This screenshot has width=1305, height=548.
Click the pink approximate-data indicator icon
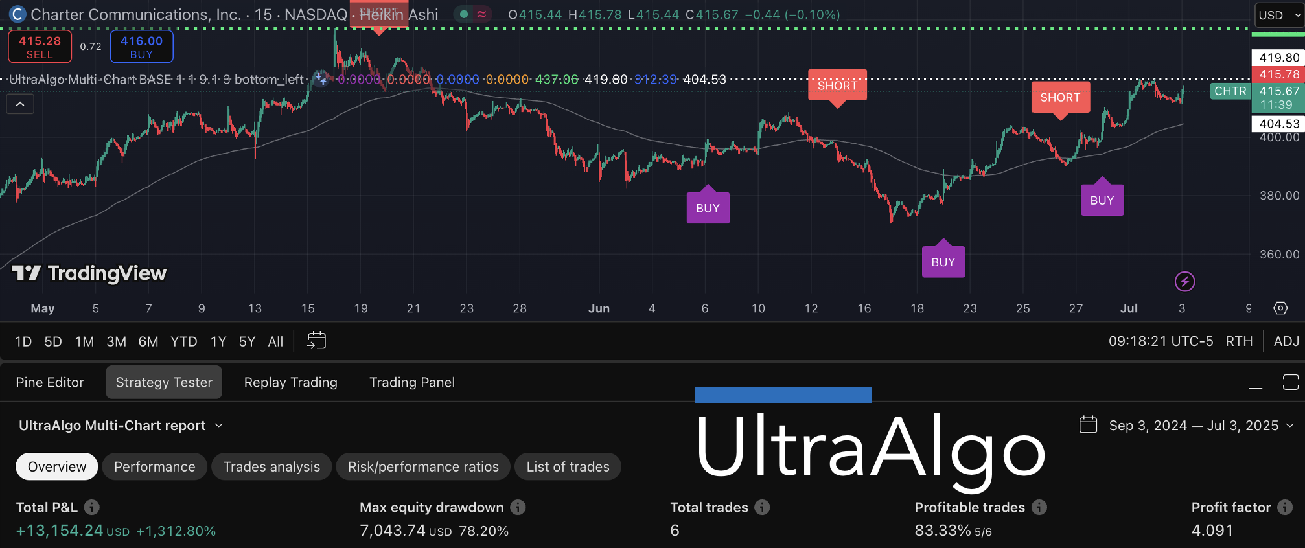click(481, 14)
